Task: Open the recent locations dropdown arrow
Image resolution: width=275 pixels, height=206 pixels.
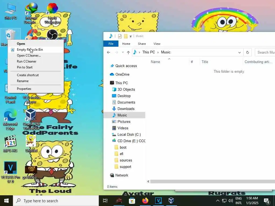Action: pyautogui.click(x=123, y=52)
